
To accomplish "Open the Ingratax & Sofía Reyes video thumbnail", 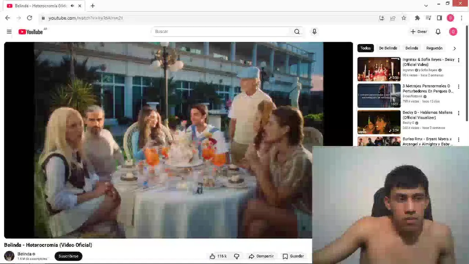I will (379, 69).
